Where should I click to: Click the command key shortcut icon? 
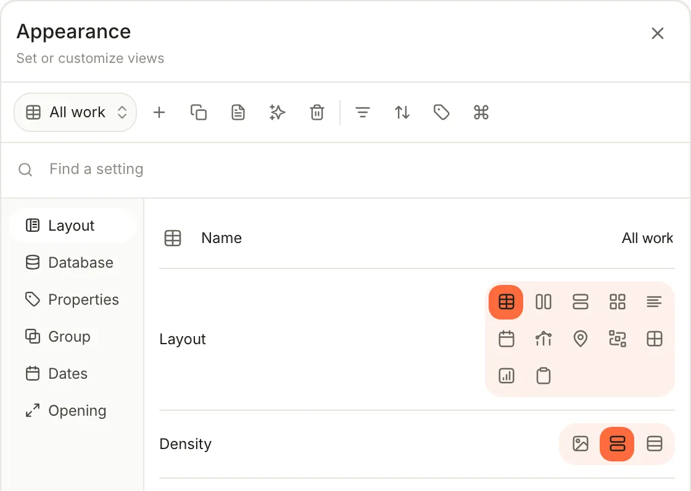481,112
